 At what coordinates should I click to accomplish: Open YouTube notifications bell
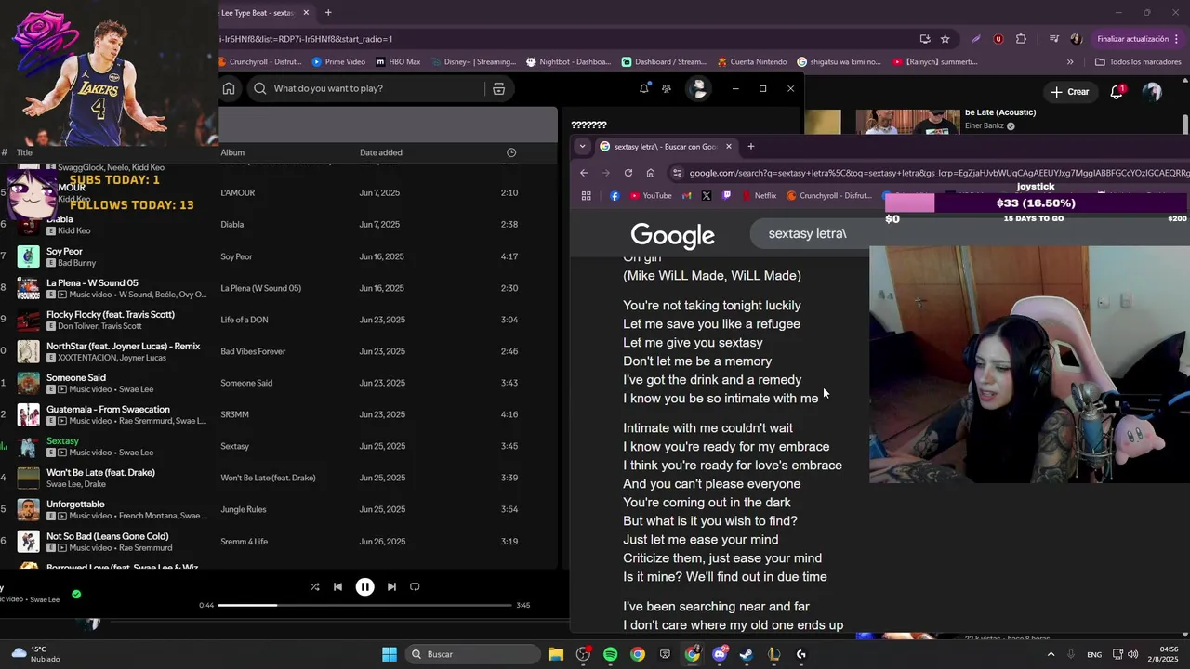(1117, 92)
